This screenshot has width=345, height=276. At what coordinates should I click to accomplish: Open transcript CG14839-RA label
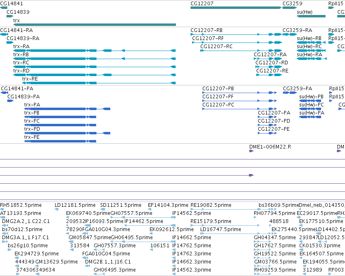(23, 38)
